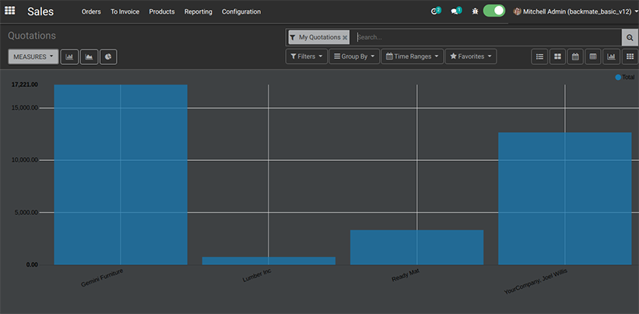This screenshot has width=639, height=314.
Task: Switch to pivot table view
Action: 593,56
